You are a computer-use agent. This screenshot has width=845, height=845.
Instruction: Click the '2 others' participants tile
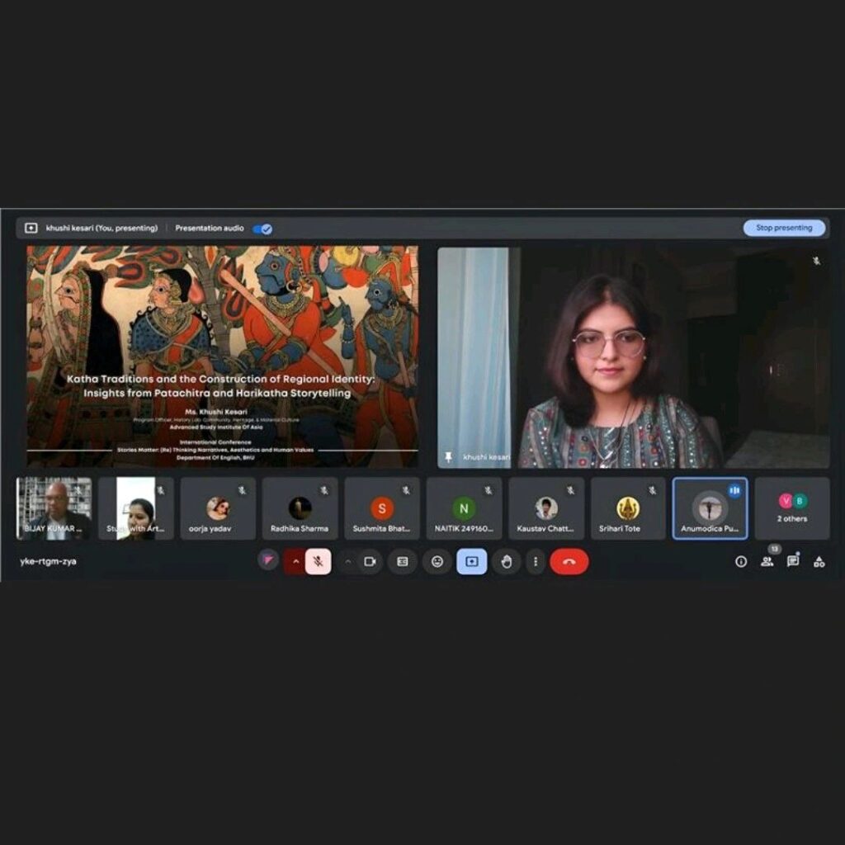click(792, 509)
